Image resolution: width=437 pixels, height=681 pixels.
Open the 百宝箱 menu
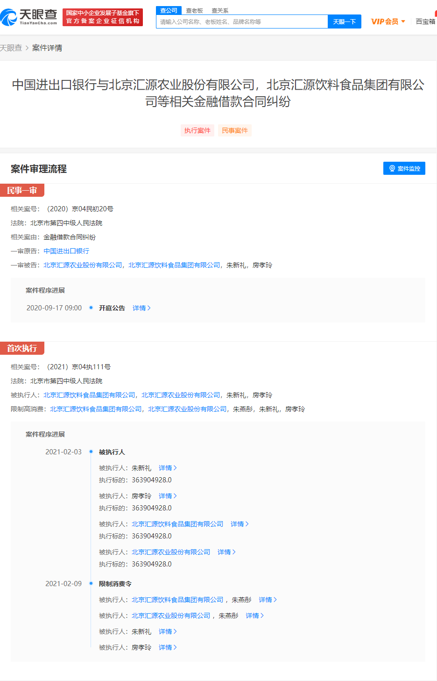(x=426, y=22)
